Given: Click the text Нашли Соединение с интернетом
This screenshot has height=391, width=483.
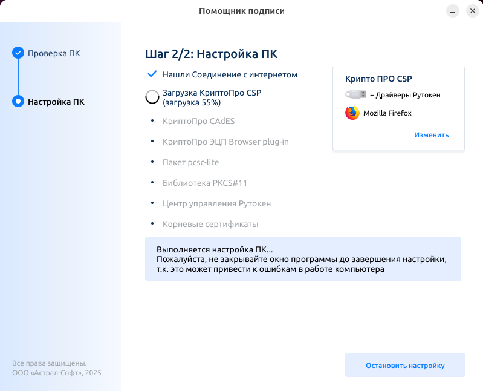Looking at the screenshot, I should (x=230, y=74).
